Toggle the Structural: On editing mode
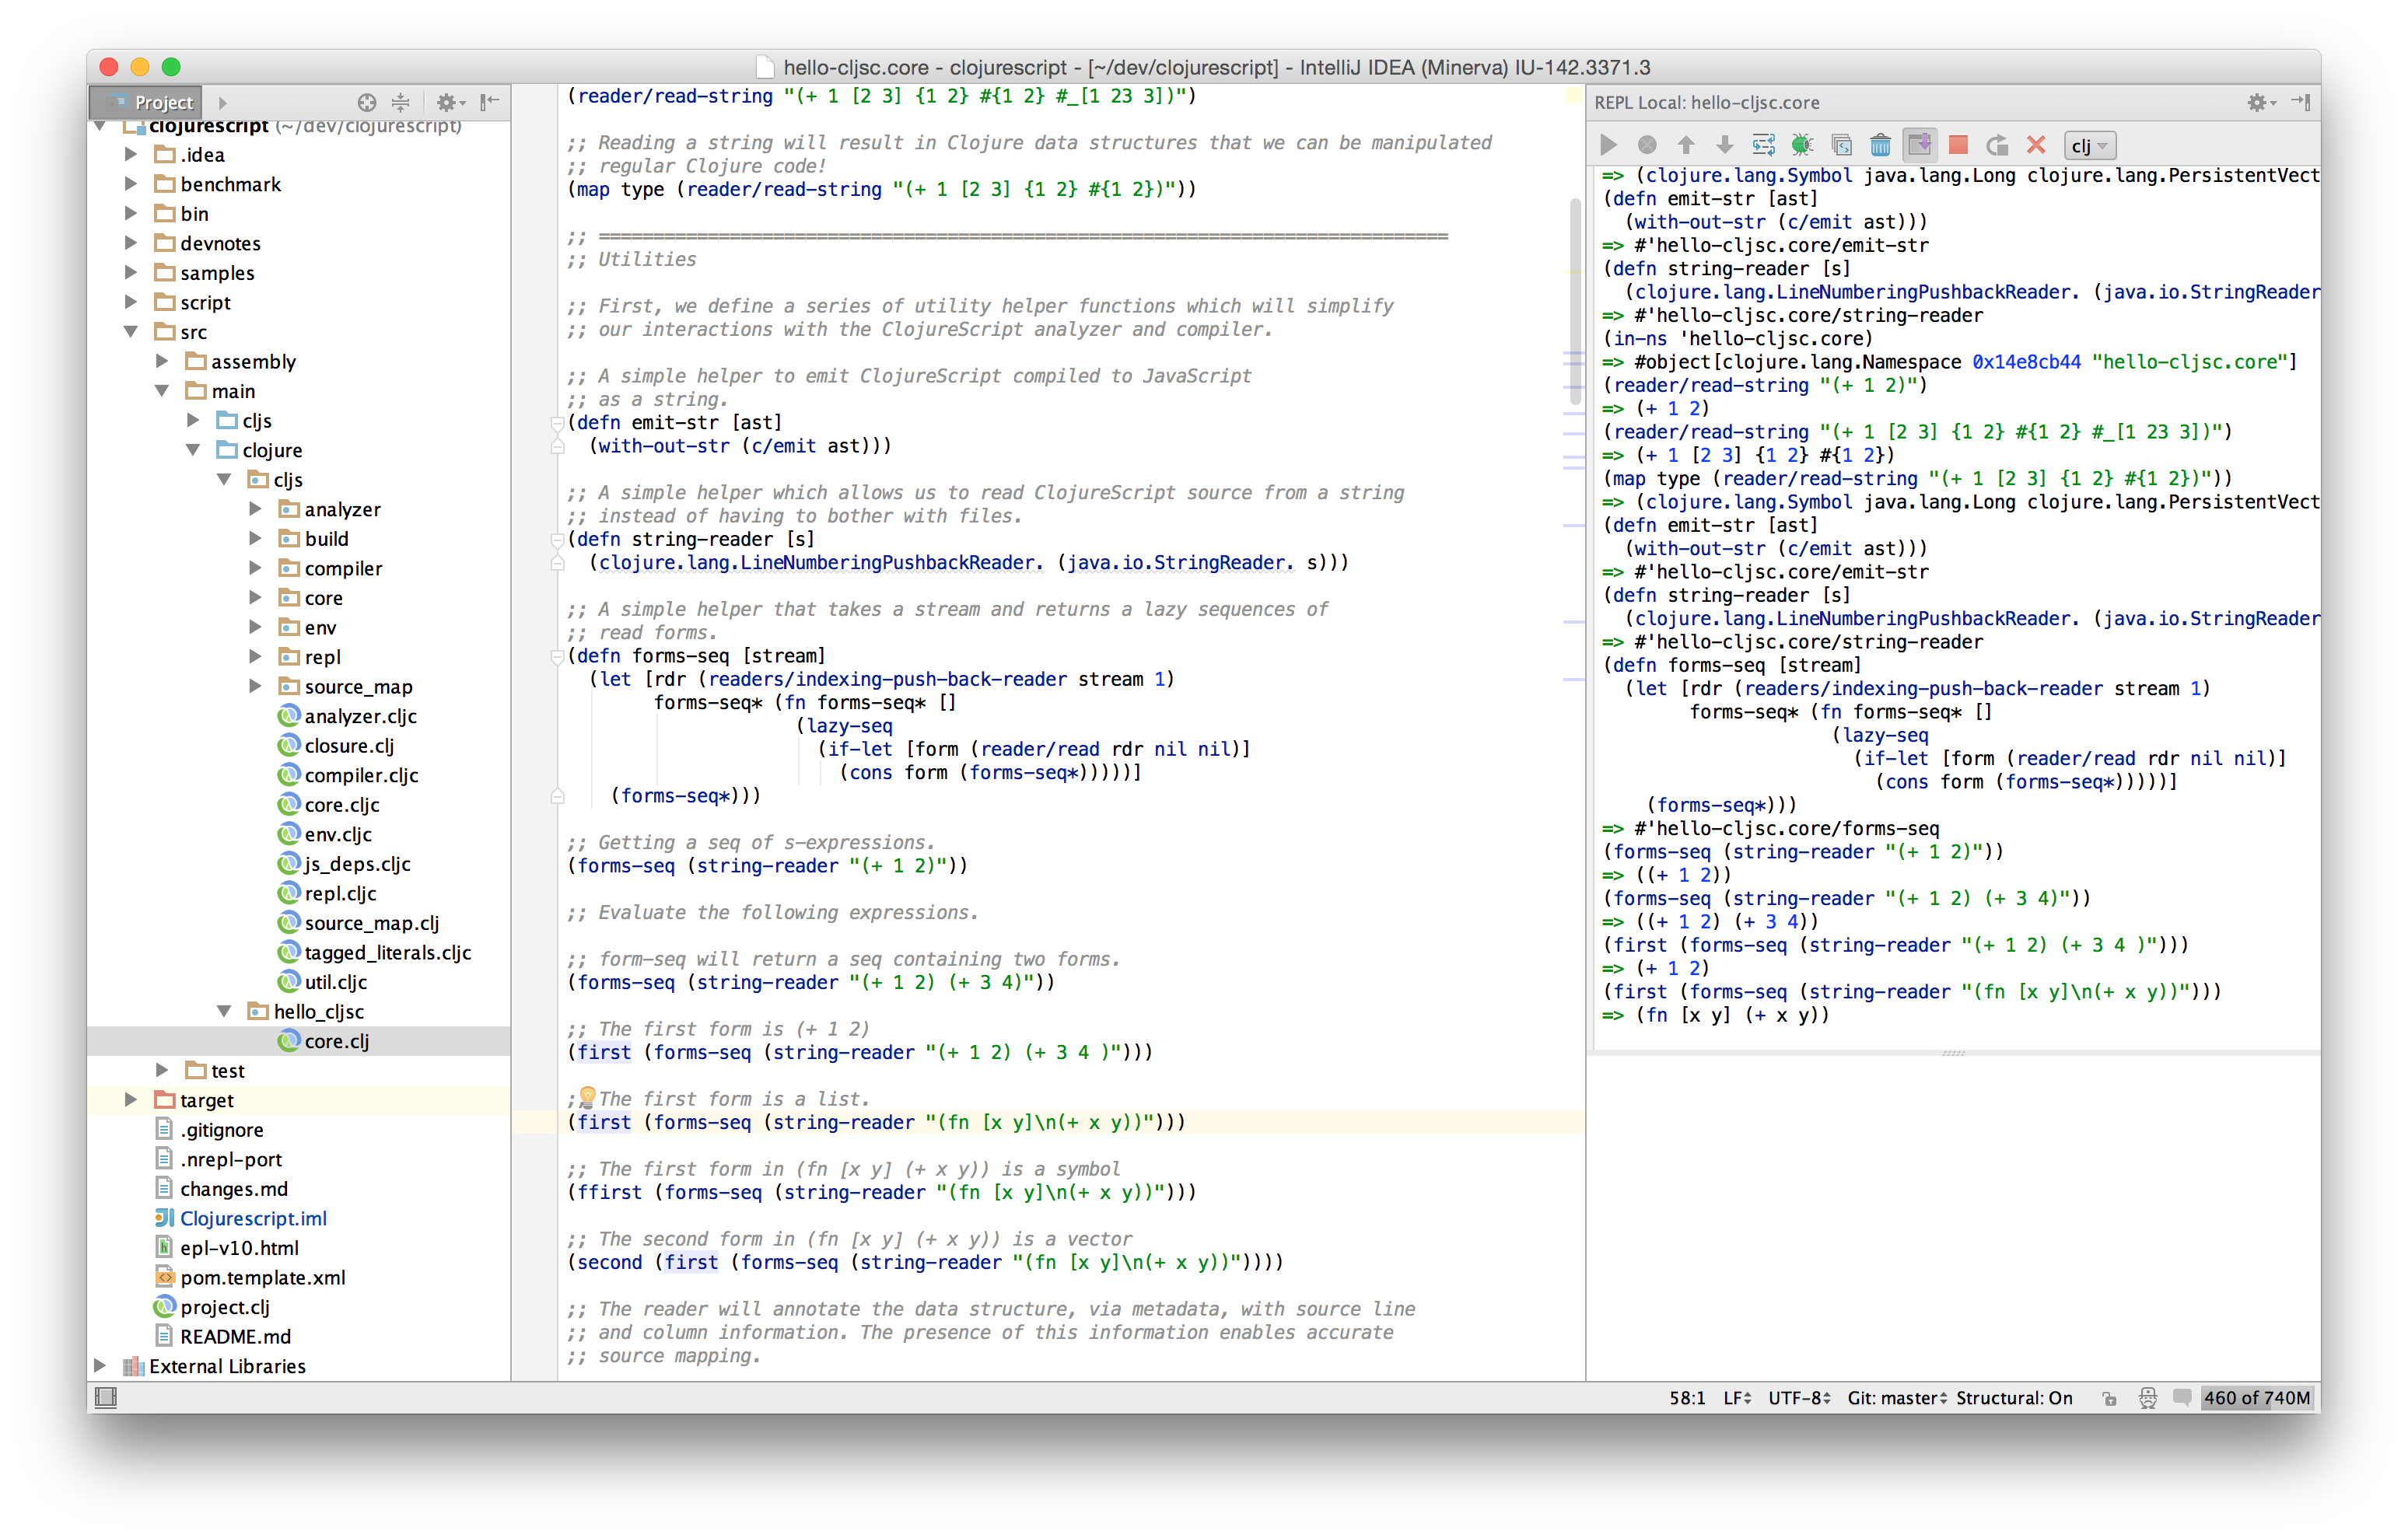This screenshot has width=2408, height=1538. (2013, 1398)
